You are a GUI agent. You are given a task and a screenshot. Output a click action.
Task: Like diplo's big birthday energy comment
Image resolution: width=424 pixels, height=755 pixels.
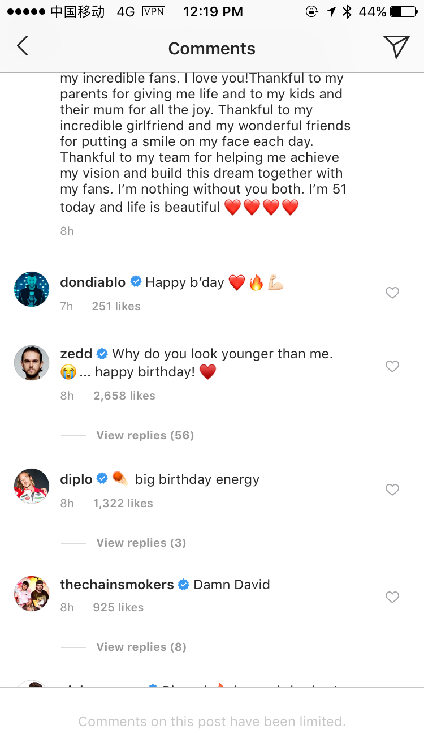392,490
